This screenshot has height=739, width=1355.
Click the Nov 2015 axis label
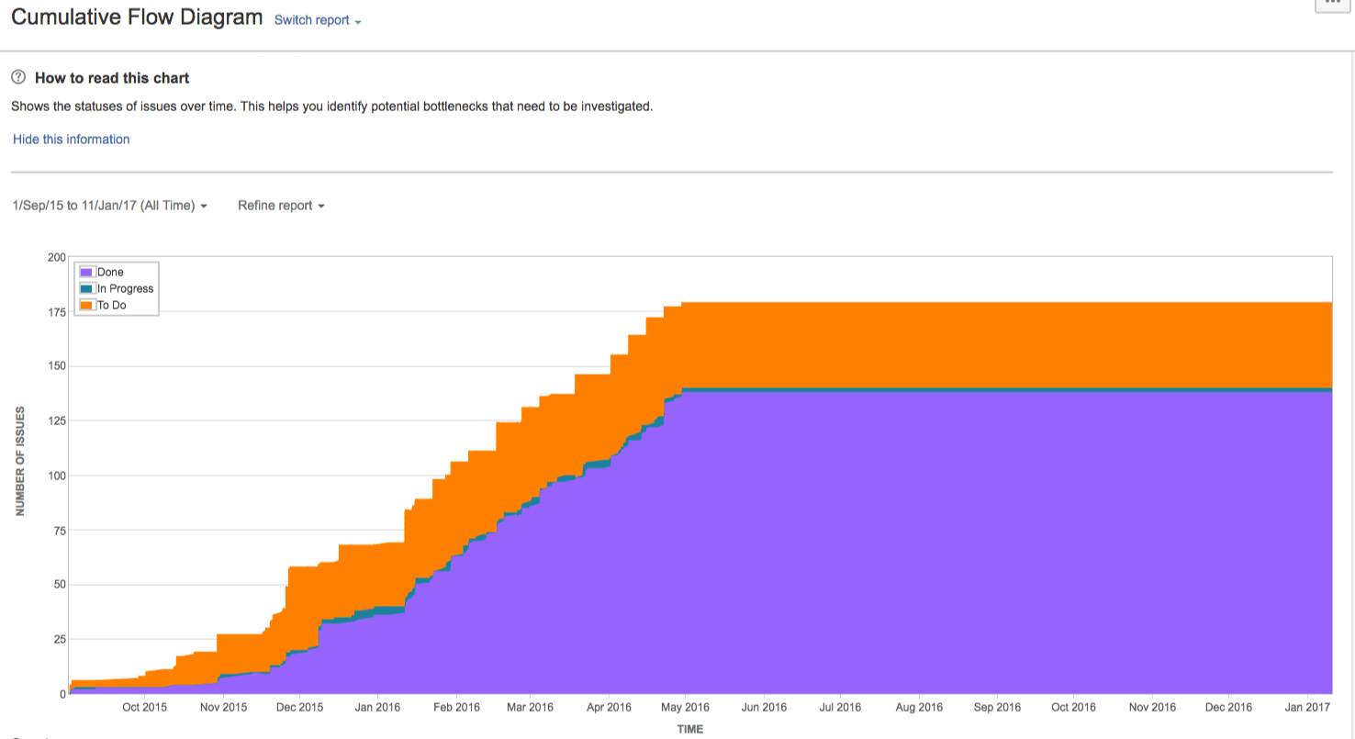coord(223,707)
